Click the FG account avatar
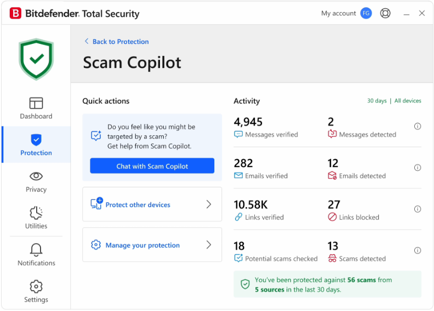 pos(366,13)
